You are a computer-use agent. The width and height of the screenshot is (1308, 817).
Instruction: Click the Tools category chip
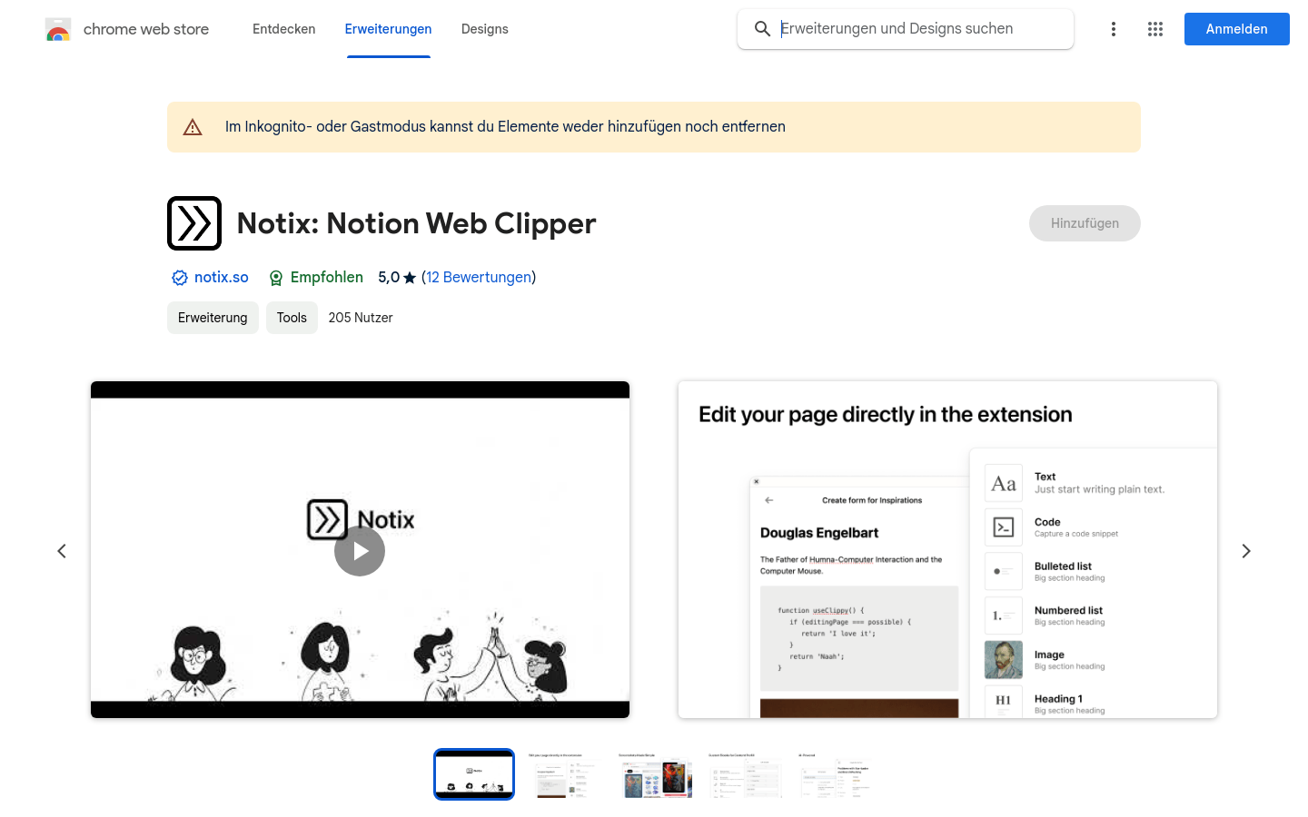coord(292,318)
